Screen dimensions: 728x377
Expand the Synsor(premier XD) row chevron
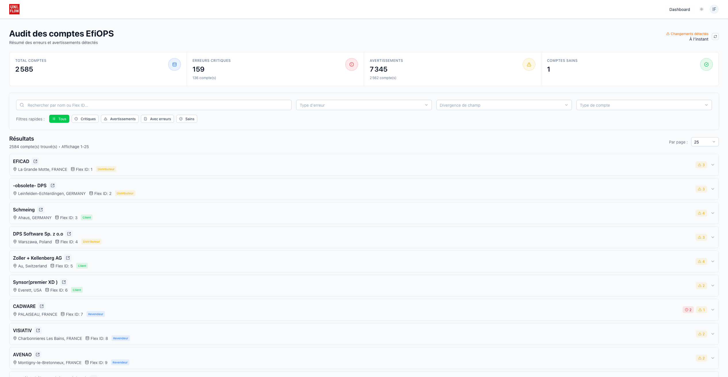[x=713, y=286]
